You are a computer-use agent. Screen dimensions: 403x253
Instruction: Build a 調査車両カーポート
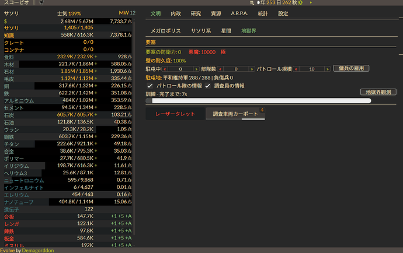235,114
